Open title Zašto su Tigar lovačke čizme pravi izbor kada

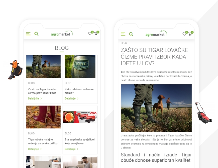[42, 91]
